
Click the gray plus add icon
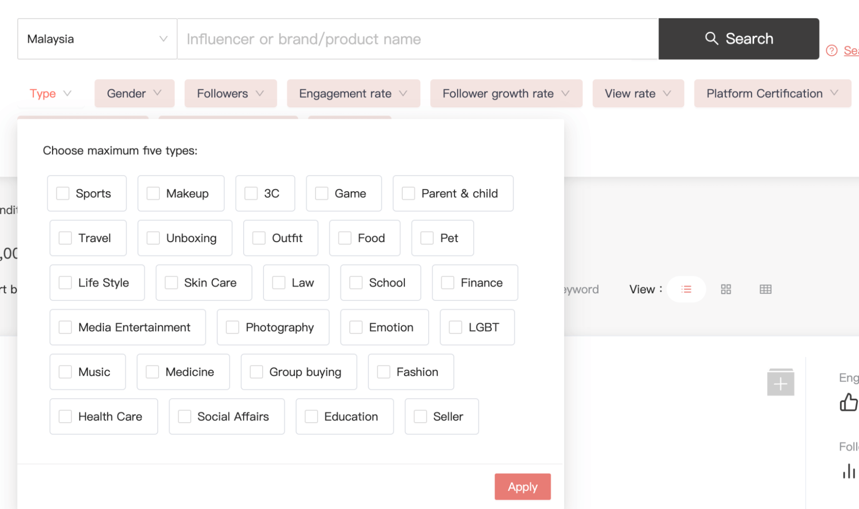780,383
